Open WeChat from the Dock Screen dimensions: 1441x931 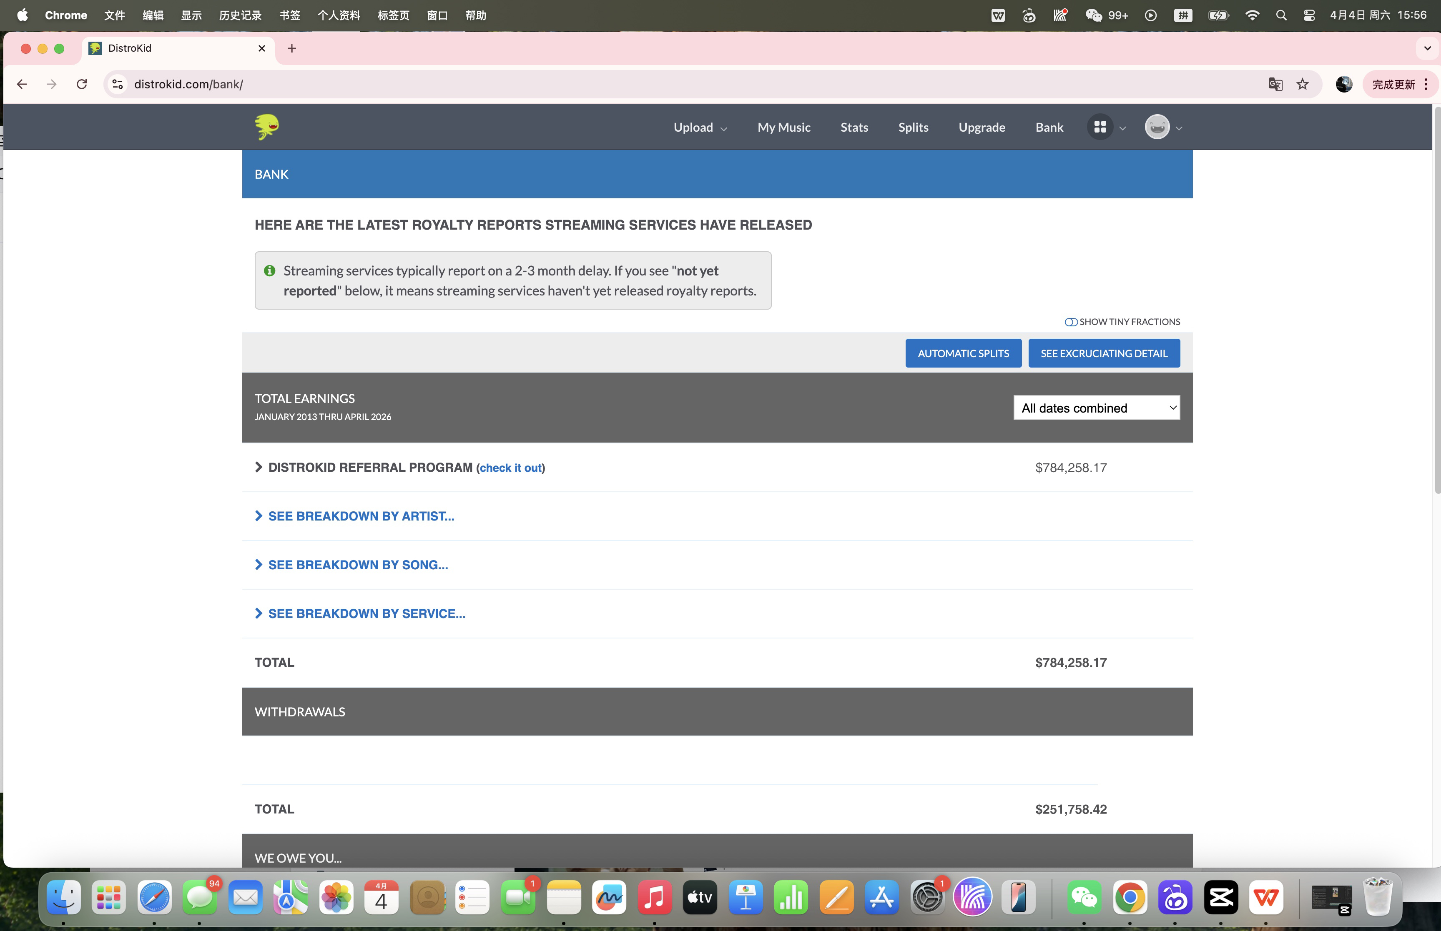[x=1084, y=897]
